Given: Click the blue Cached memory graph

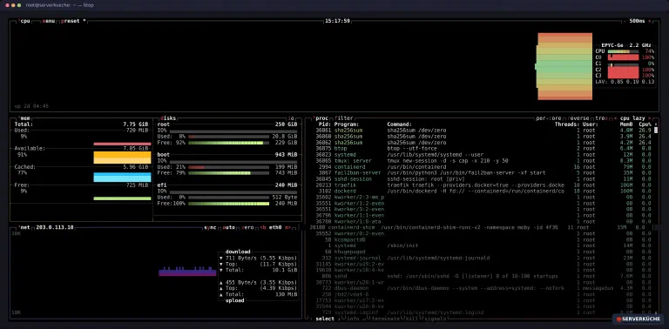Looking at the screenshot, I should (123, 178).
